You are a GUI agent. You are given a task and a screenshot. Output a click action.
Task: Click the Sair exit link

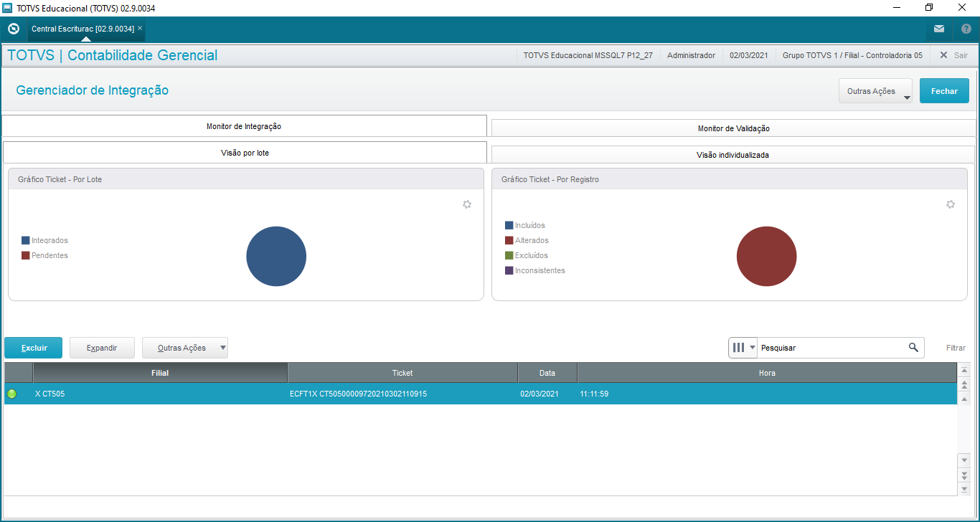point(953,55)
